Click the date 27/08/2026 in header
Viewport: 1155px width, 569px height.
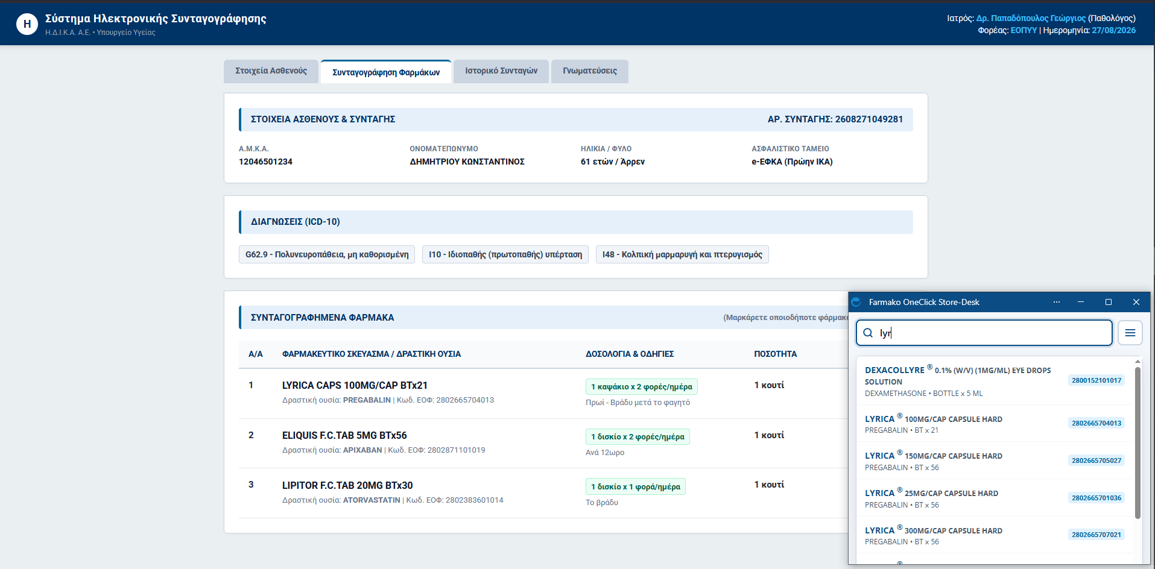1113,30
